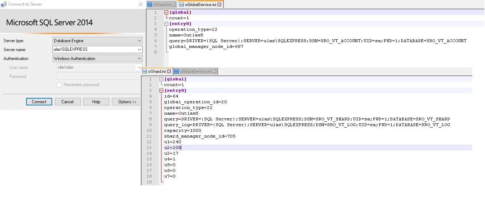
Task: Click the u4=1 line
Action: click(170, 159)
